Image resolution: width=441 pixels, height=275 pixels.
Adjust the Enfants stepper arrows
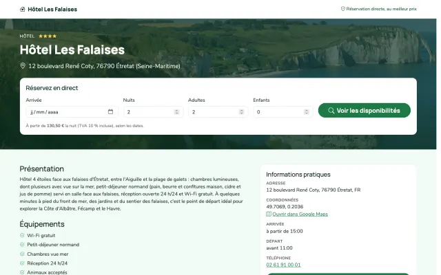point(307,111)
